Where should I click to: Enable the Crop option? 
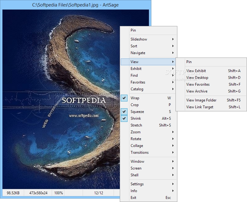coord(149,105)
